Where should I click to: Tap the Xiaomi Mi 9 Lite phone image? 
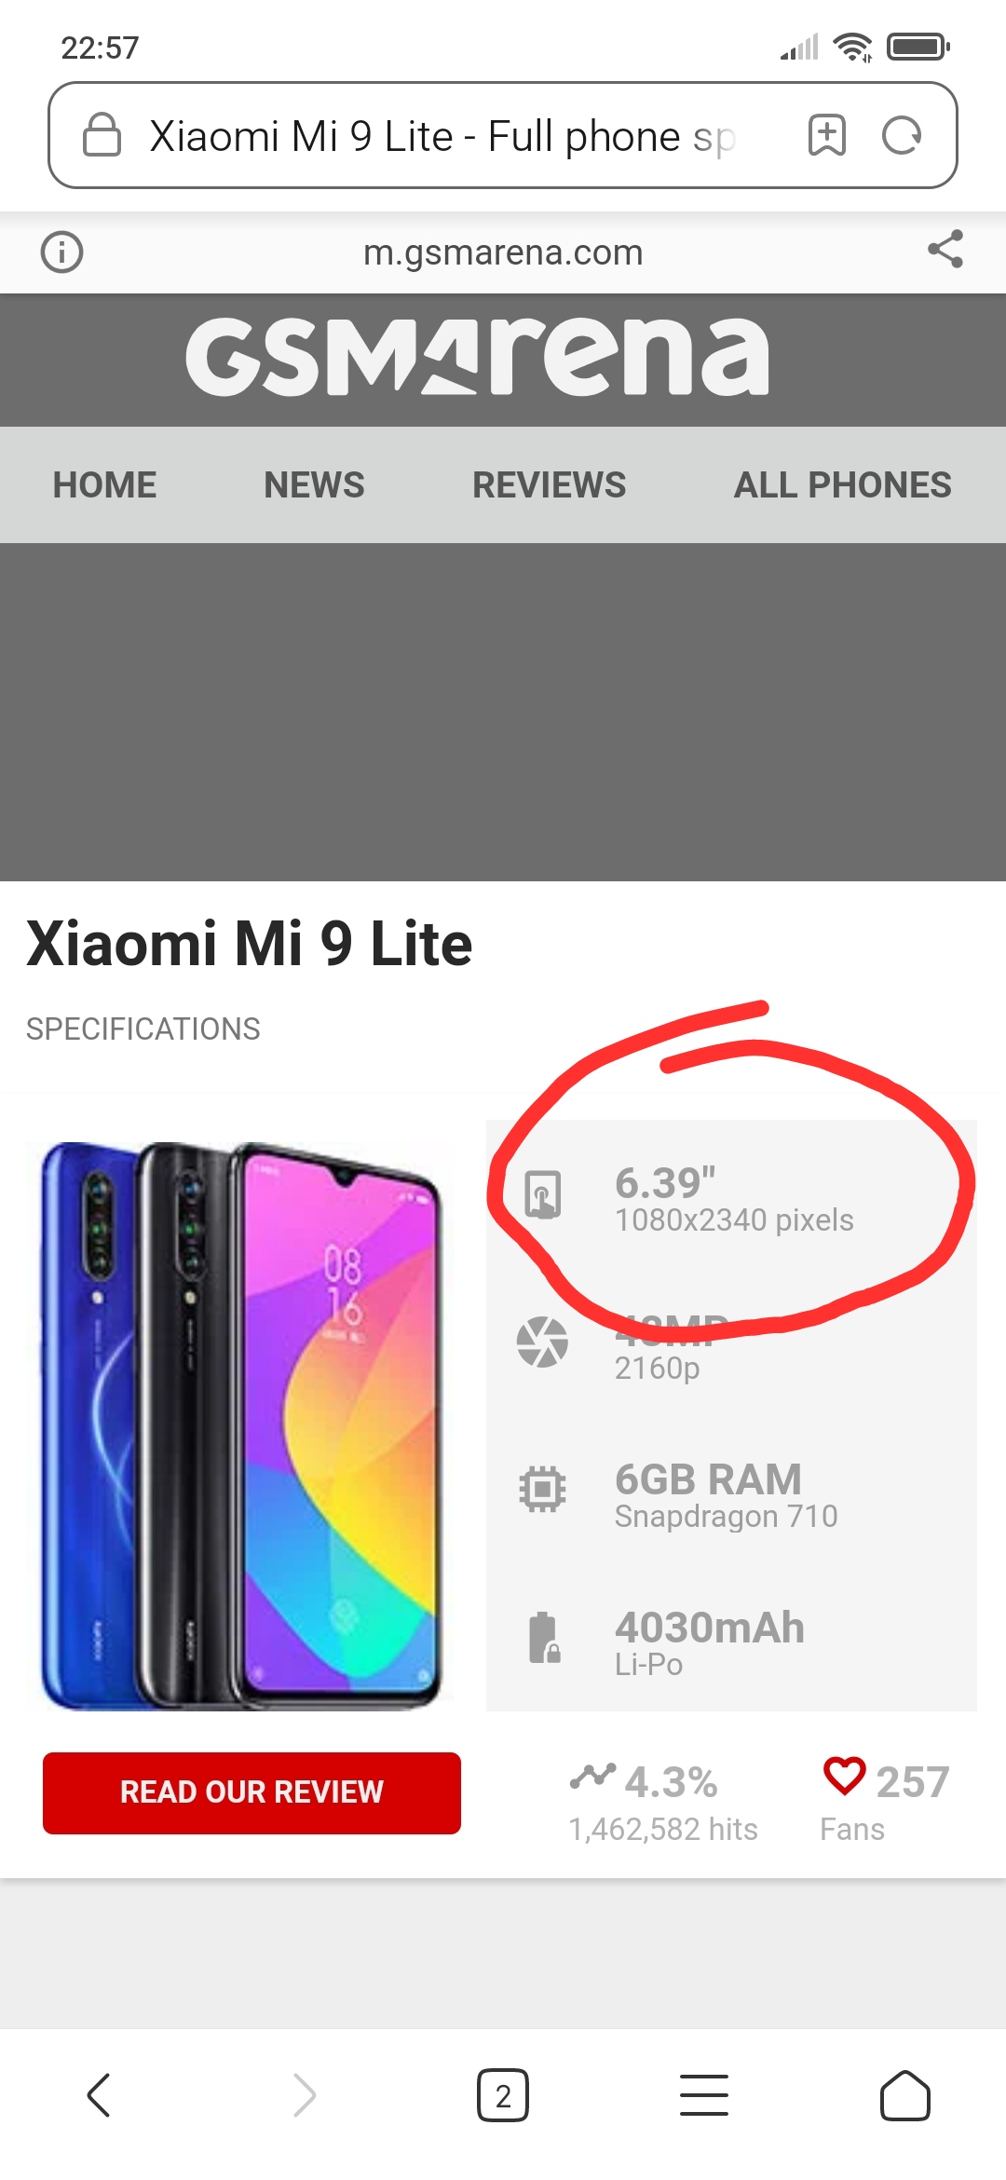tap(241, 1425)
